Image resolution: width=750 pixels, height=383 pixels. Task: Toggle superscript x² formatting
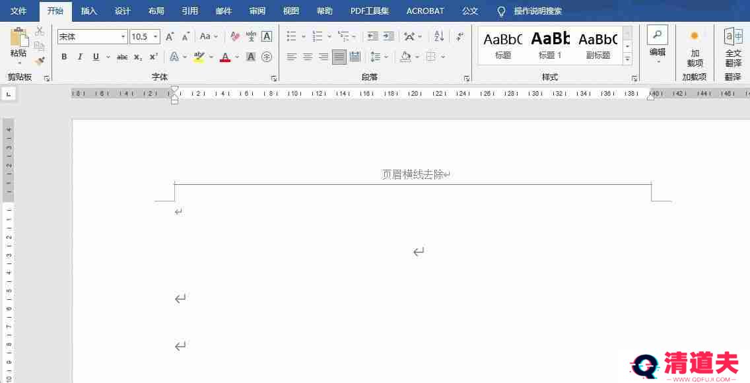tap(154, 57)
